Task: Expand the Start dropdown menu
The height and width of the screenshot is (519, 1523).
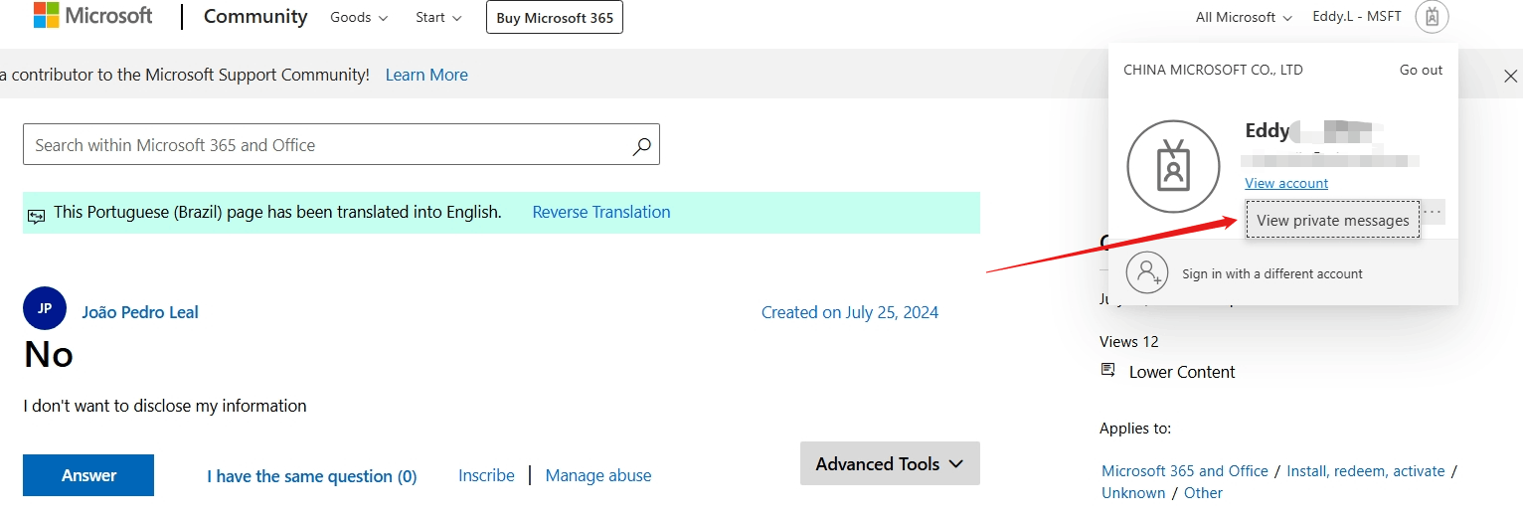Action: (x=438, y=17)
